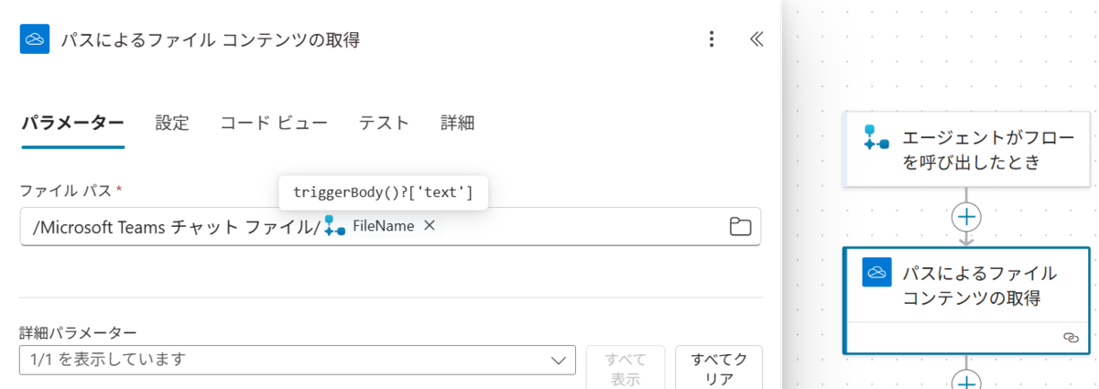1099x389 pixels.
Task: Open the コード ビュー tab
Action: 274,124
